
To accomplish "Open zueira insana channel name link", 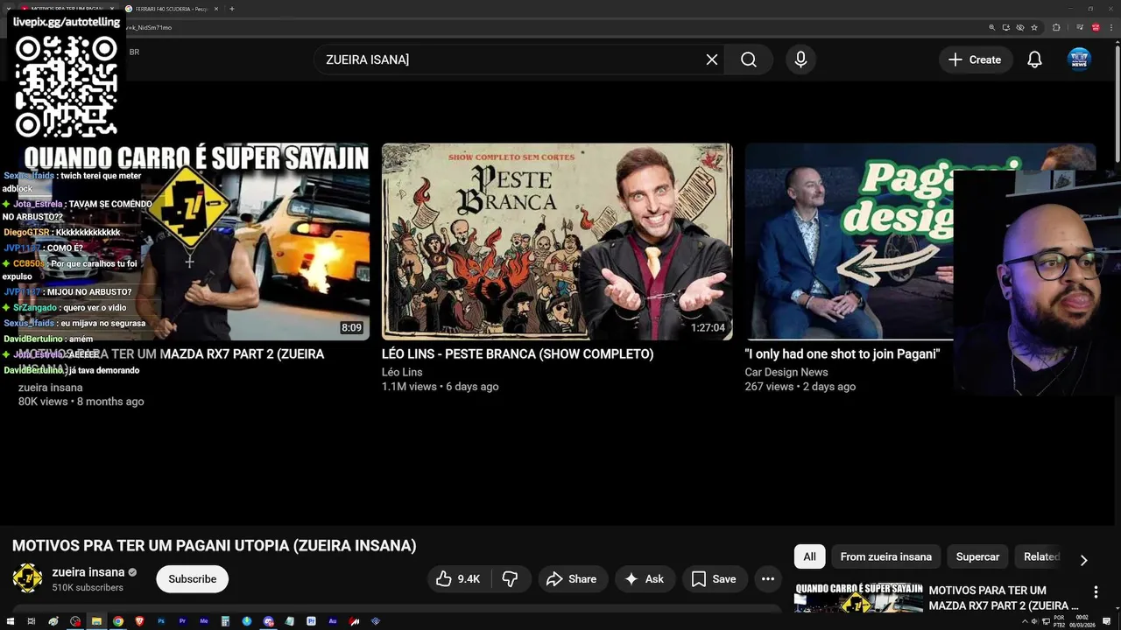I will [88, 572].
